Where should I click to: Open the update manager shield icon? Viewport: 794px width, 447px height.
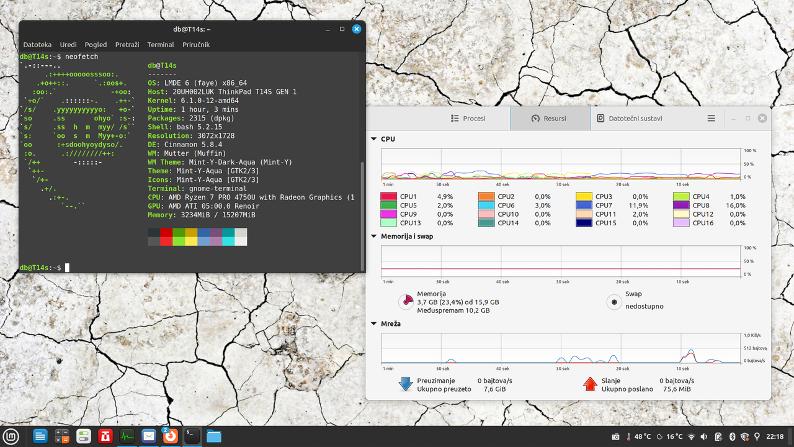pos(744,436)
